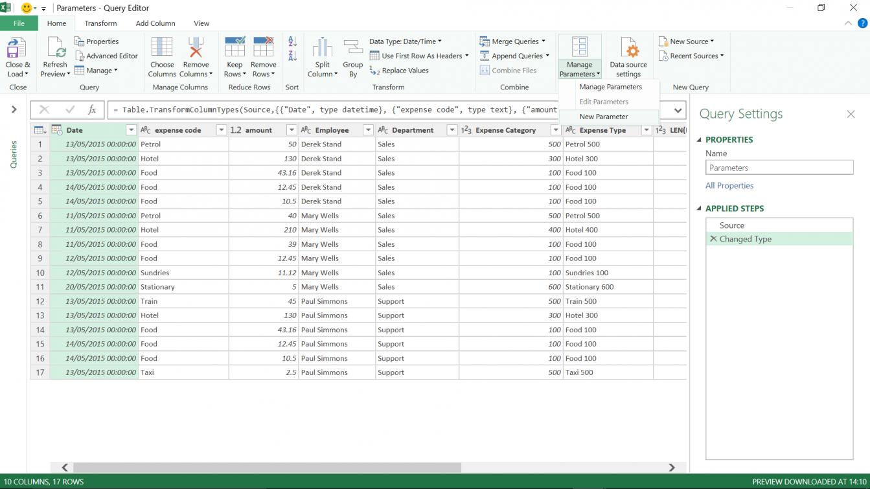Choose New Parameter from dropdown menu
Screen dimensions: 870x489
610,117
